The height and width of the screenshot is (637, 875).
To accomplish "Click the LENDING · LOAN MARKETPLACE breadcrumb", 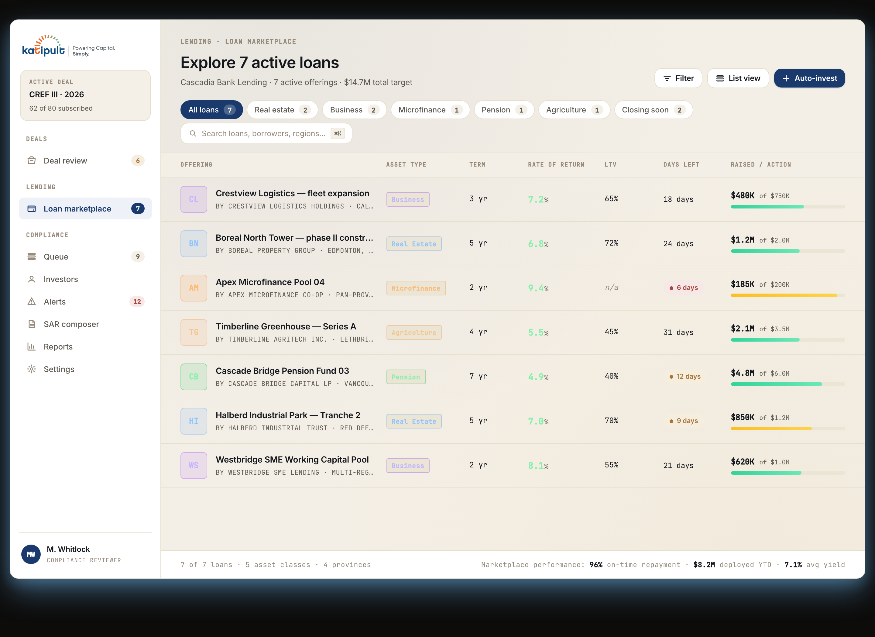I will point(238,42).
